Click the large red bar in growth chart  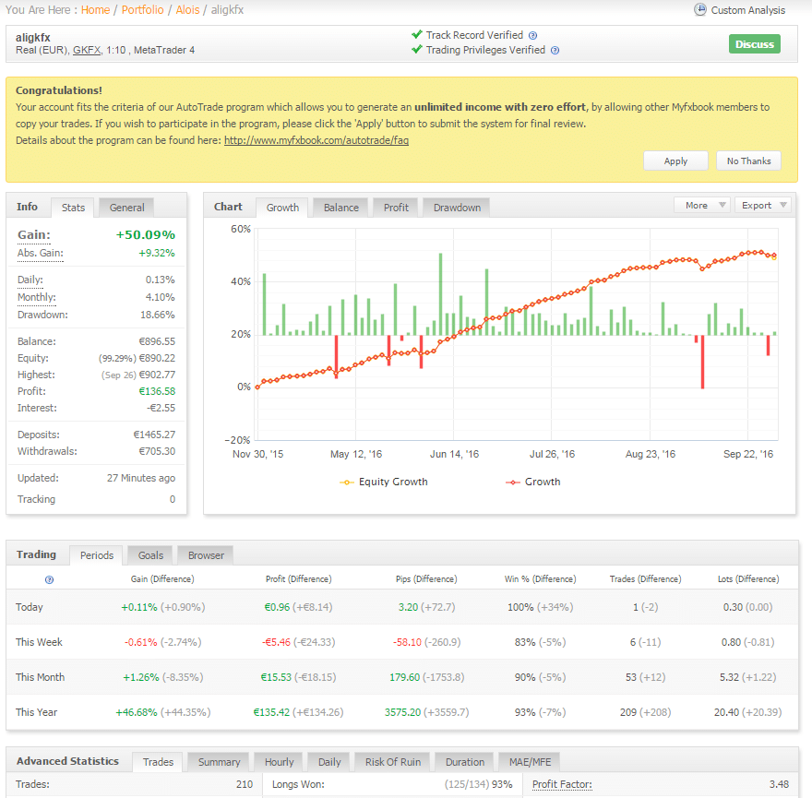(x=701, y=361)
